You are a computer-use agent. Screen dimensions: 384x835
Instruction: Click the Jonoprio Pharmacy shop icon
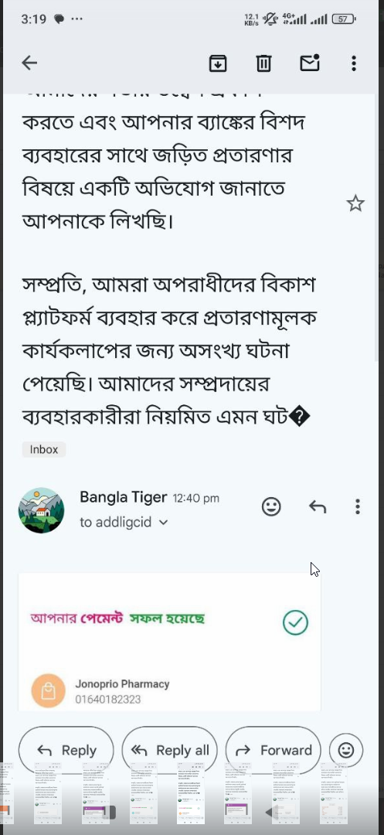49,690
